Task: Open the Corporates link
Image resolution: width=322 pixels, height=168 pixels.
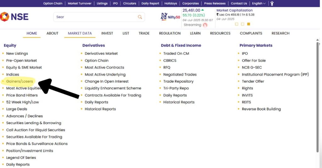Action: click(x=190, y=3)
